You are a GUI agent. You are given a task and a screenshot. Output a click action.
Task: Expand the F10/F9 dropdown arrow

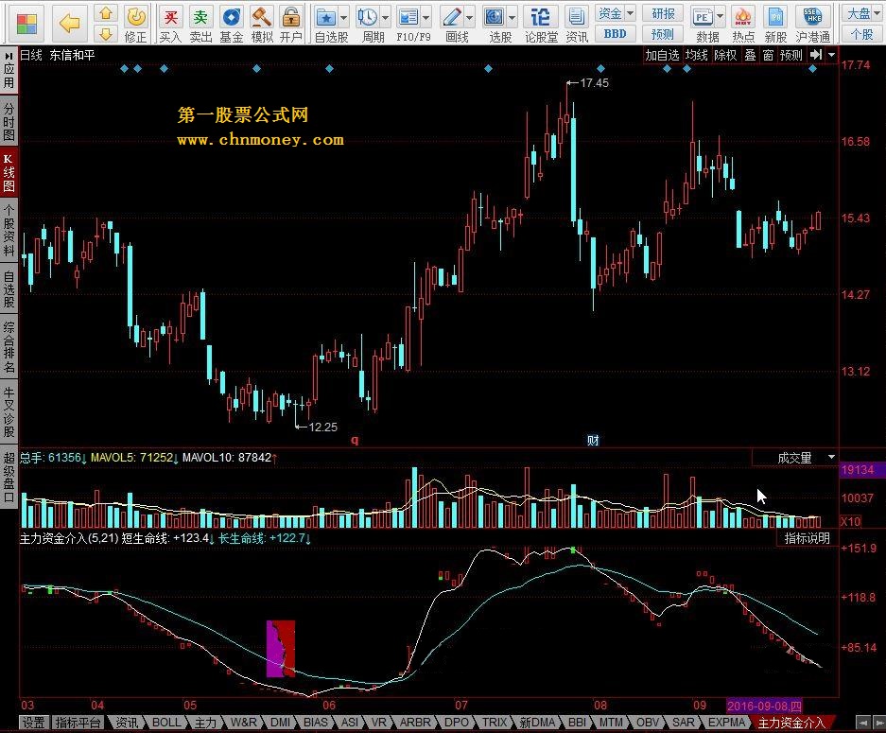(x=426, y=18)
